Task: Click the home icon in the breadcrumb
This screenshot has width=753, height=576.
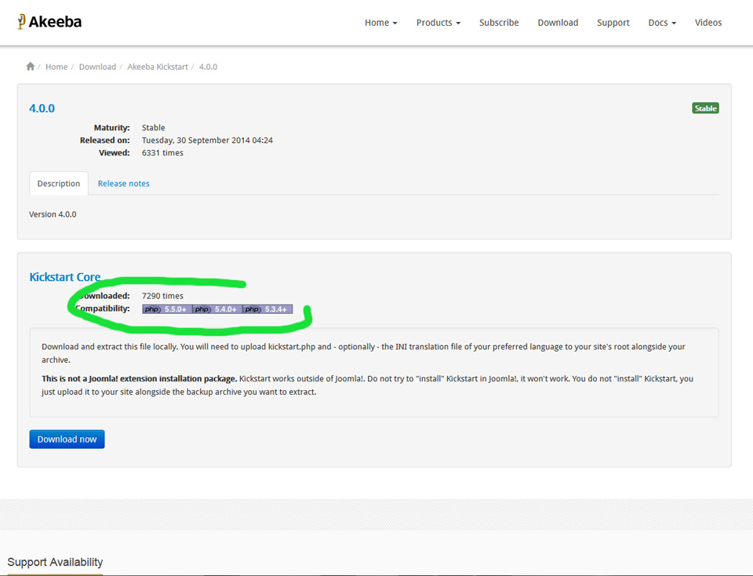Action: tap(31, 66)
